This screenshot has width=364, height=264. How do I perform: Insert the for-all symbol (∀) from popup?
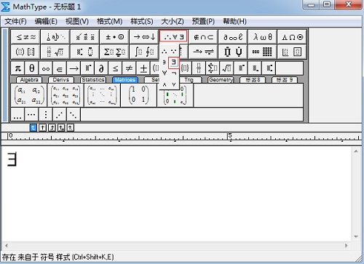pos(165,73)
